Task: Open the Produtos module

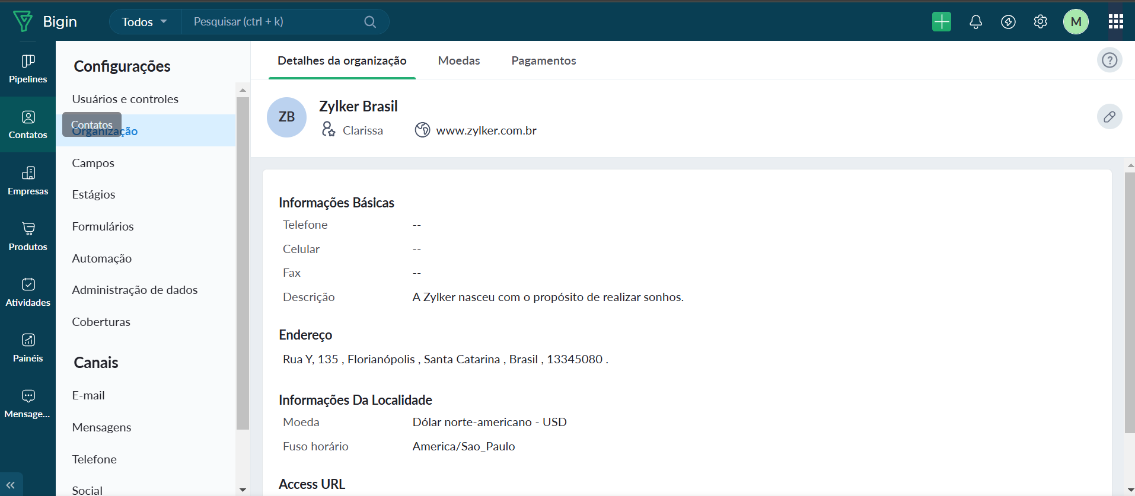Action: coord(28,236)
